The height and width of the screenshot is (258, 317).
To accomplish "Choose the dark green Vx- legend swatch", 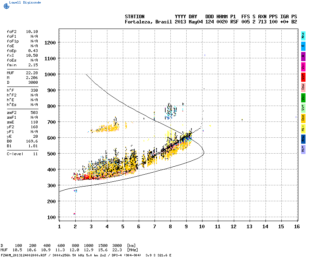I will point(303,98).
